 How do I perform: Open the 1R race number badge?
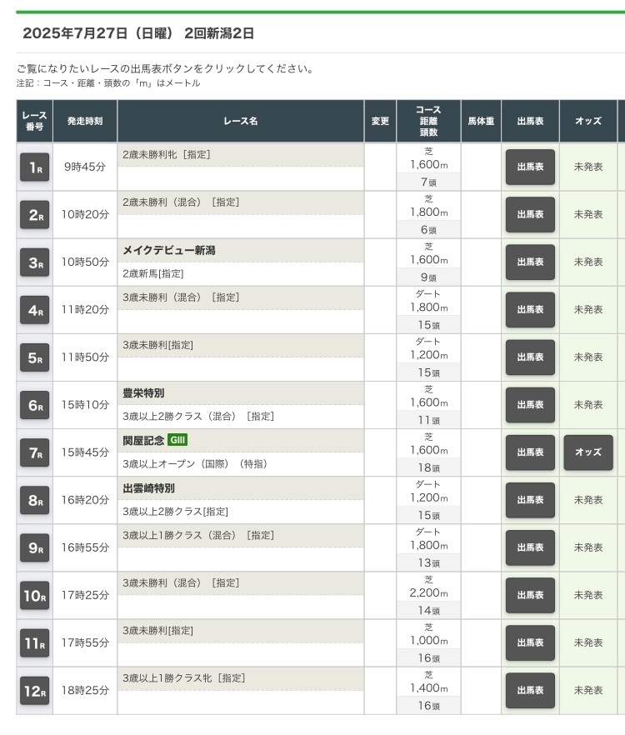tap(35, 167)
